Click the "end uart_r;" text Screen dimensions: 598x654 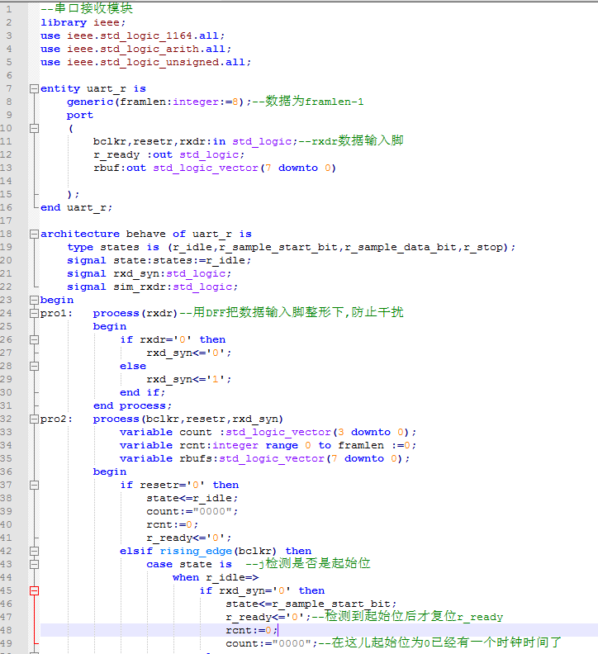pos(76,207)
